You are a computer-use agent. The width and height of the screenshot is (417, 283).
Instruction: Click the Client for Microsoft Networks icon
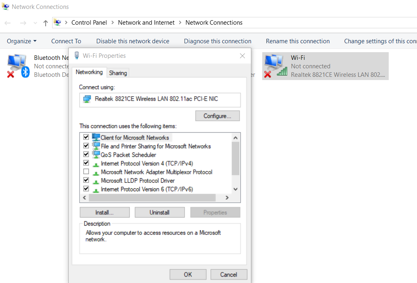coord(96,137)
